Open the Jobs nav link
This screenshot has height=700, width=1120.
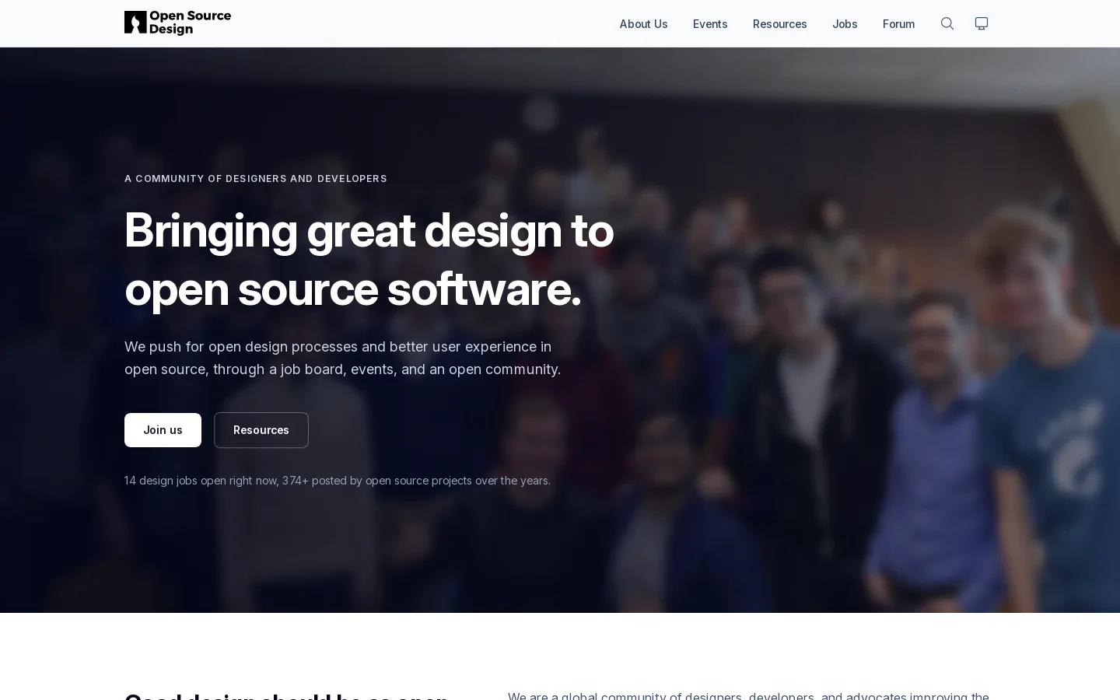coord(845,24)
